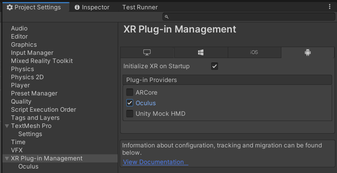Open the Test Runner tab

click(140, 7)
